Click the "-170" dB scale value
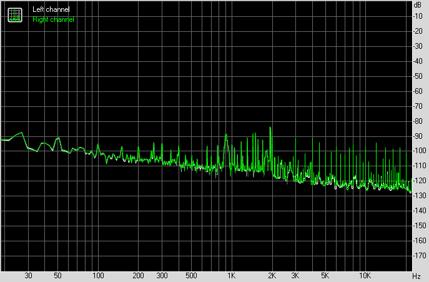 pos(420,256)
